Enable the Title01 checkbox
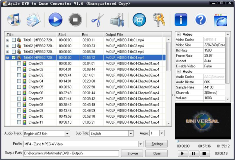This screenshot has height=160, width=235. pos(14,40)
